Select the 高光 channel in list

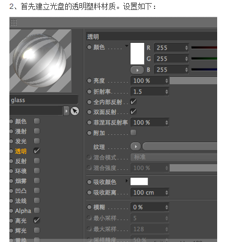point(21,221)
